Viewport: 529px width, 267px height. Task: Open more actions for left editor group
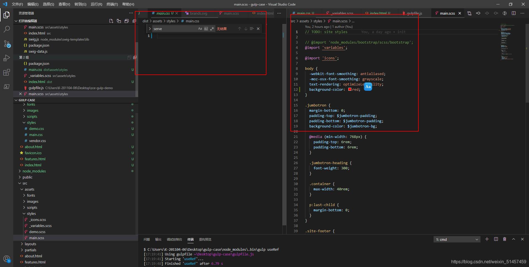point(279,13)
